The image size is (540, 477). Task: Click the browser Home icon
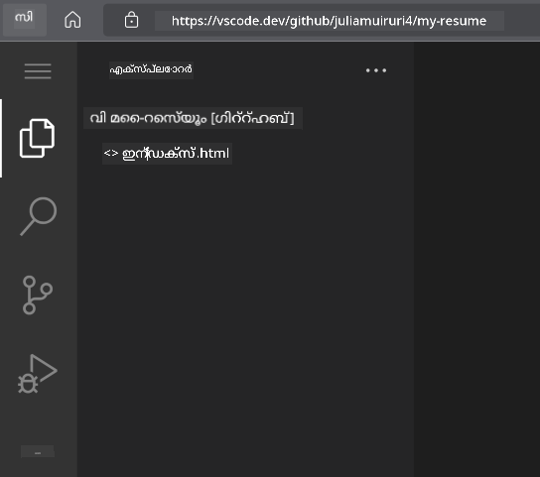[x=72, y=20]
